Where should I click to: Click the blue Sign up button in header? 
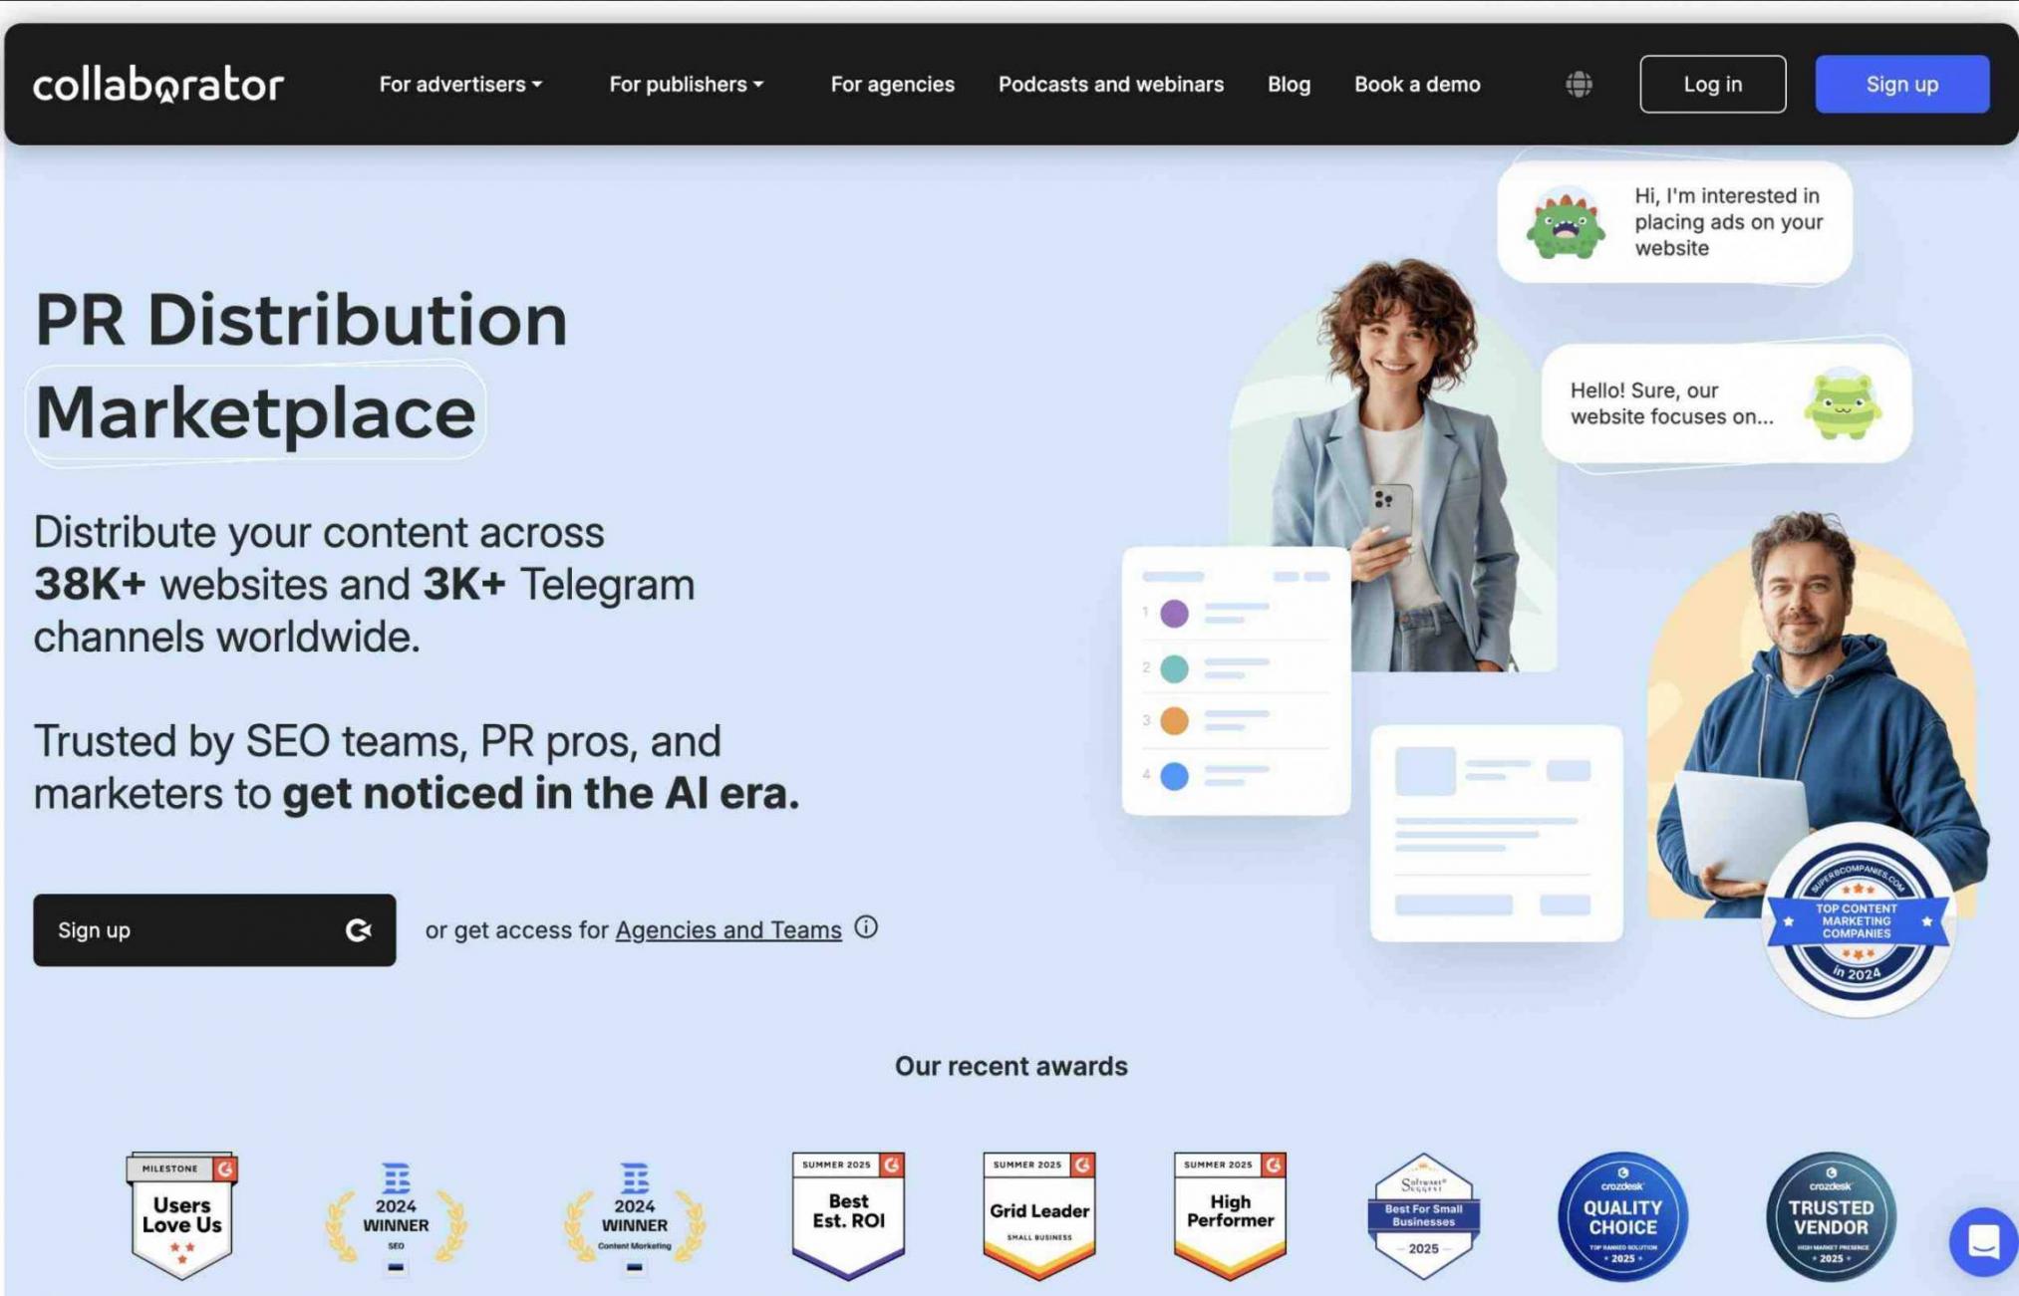click(1901, 84)
